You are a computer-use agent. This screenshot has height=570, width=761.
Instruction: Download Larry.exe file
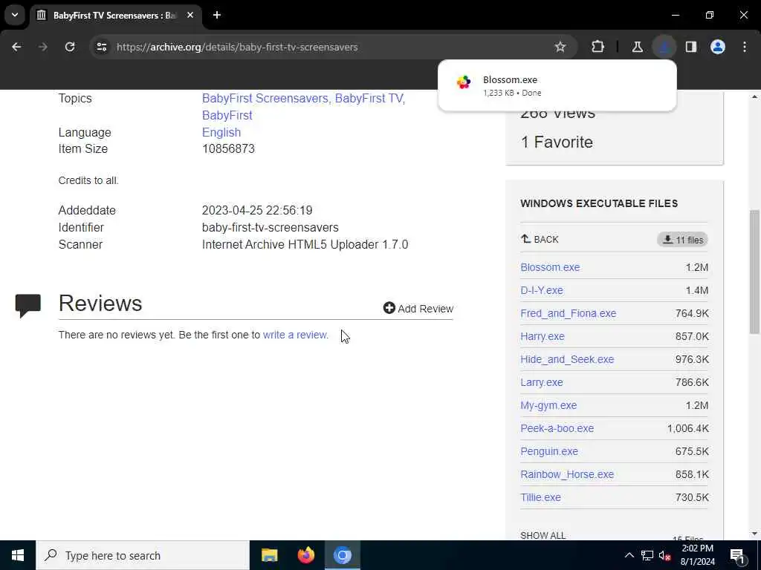(x=542, y=382)
